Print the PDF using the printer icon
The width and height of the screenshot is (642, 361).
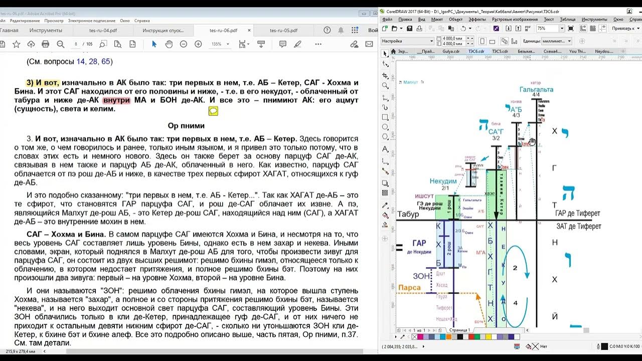pos(46,44)
